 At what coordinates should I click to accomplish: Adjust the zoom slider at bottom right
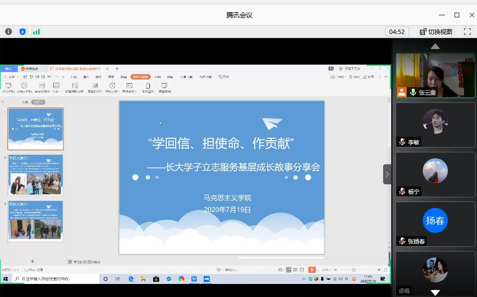tap(354, 269)
